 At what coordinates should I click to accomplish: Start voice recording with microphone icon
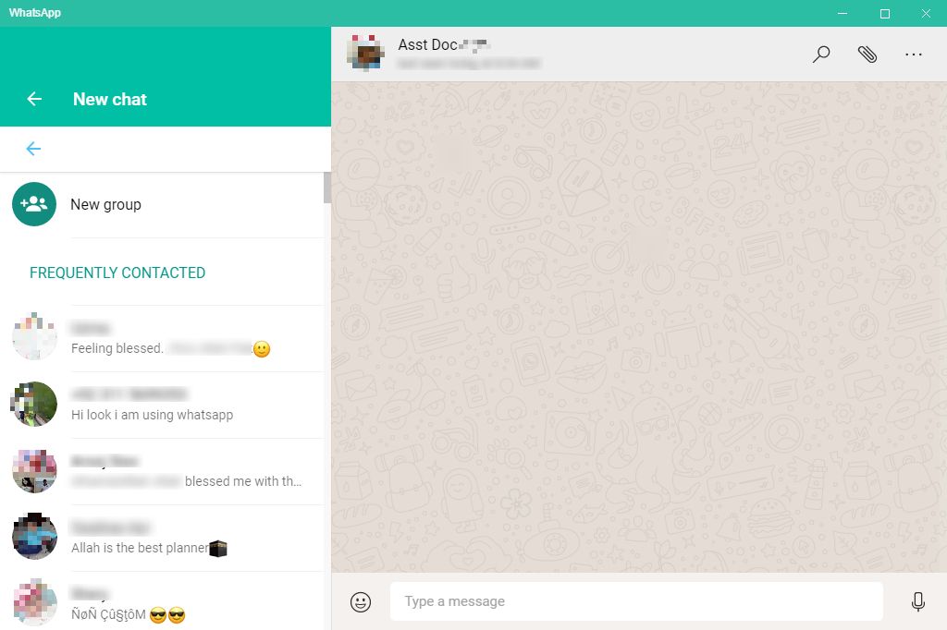[918, 601]
